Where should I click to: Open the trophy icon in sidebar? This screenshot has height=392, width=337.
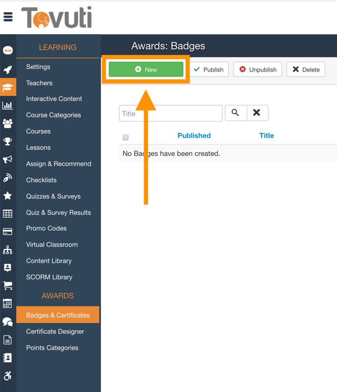pyautogui.click(x=8, y=142)
